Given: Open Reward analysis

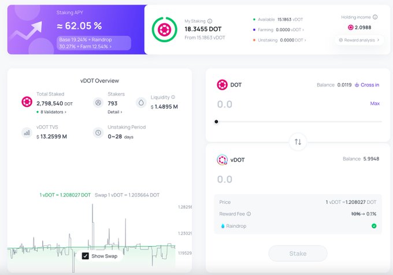Looking at the screenshot, I should (x=359, y=40).
